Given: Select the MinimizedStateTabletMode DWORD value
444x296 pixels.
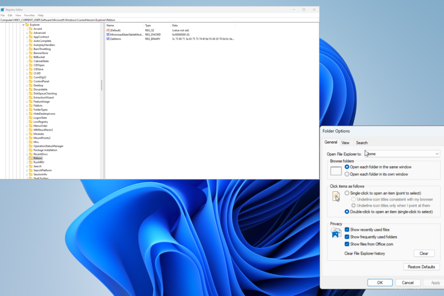Looking at the screenshot, I should tap(124, 34).
